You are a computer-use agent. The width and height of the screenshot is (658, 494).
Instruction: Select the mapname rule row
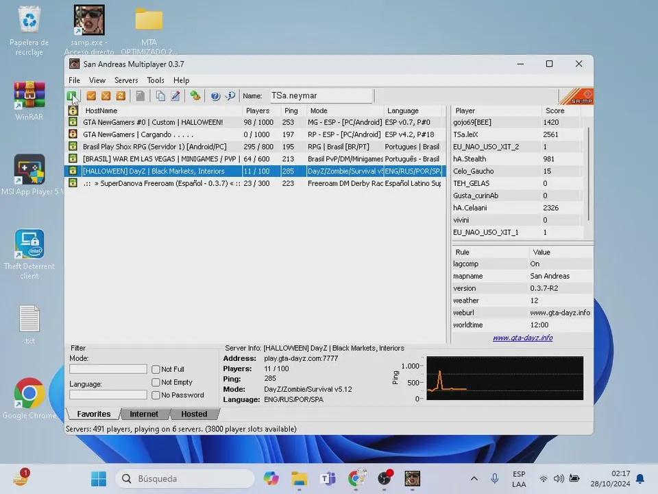tap(522, 276)
